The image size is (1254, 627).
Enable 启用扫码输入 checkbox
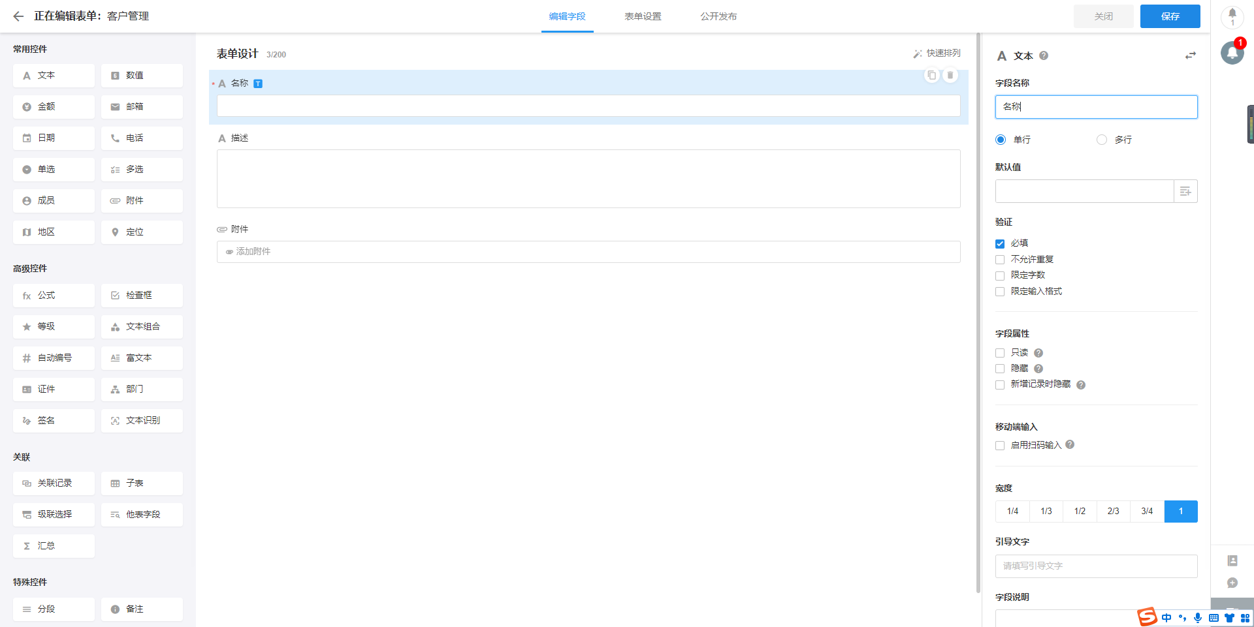coord(1000,446)
